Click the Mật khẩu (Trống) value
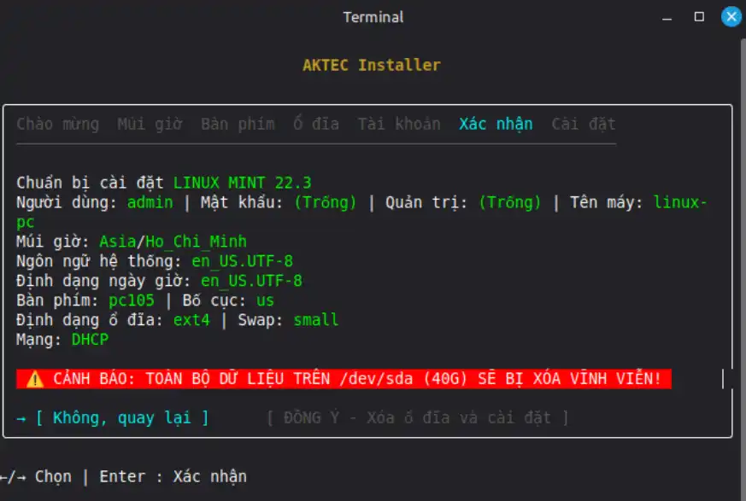 325,202
